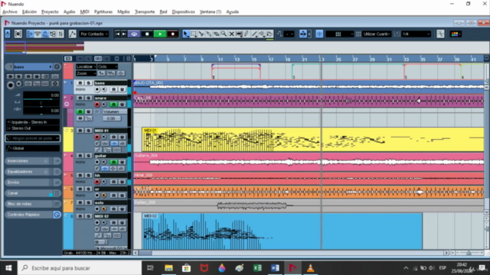Open the Utilizar Cuantización grid type dropdown

pyautogui.click(x=377, y=34)
